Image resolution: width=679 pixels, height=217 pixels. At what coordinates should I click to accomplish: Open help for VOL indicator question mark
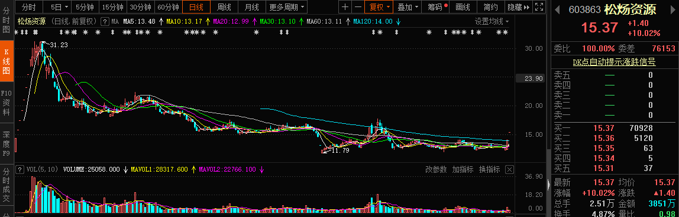click(x=19, y=170)
